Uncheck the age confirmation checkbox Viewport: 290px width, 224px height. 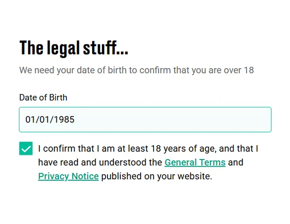[x=26, y=148]
